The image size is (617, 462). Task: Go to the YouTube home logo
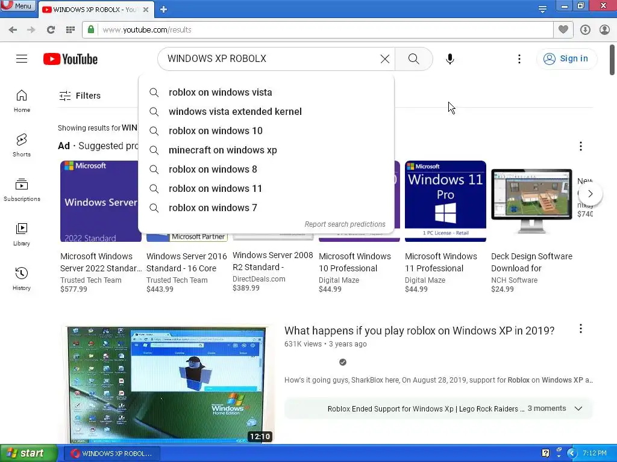pyautogui.click(x=70, y=59)
